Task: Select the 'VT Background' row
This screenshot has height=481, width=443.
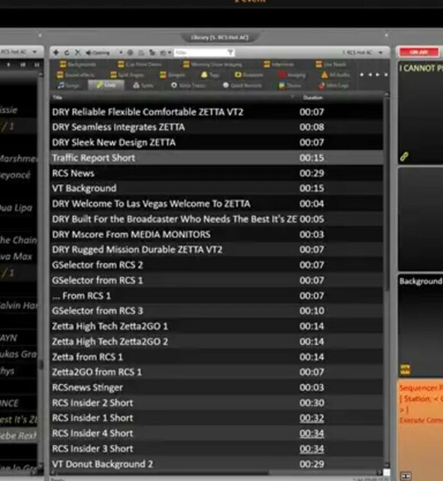Action: point(216,188)
